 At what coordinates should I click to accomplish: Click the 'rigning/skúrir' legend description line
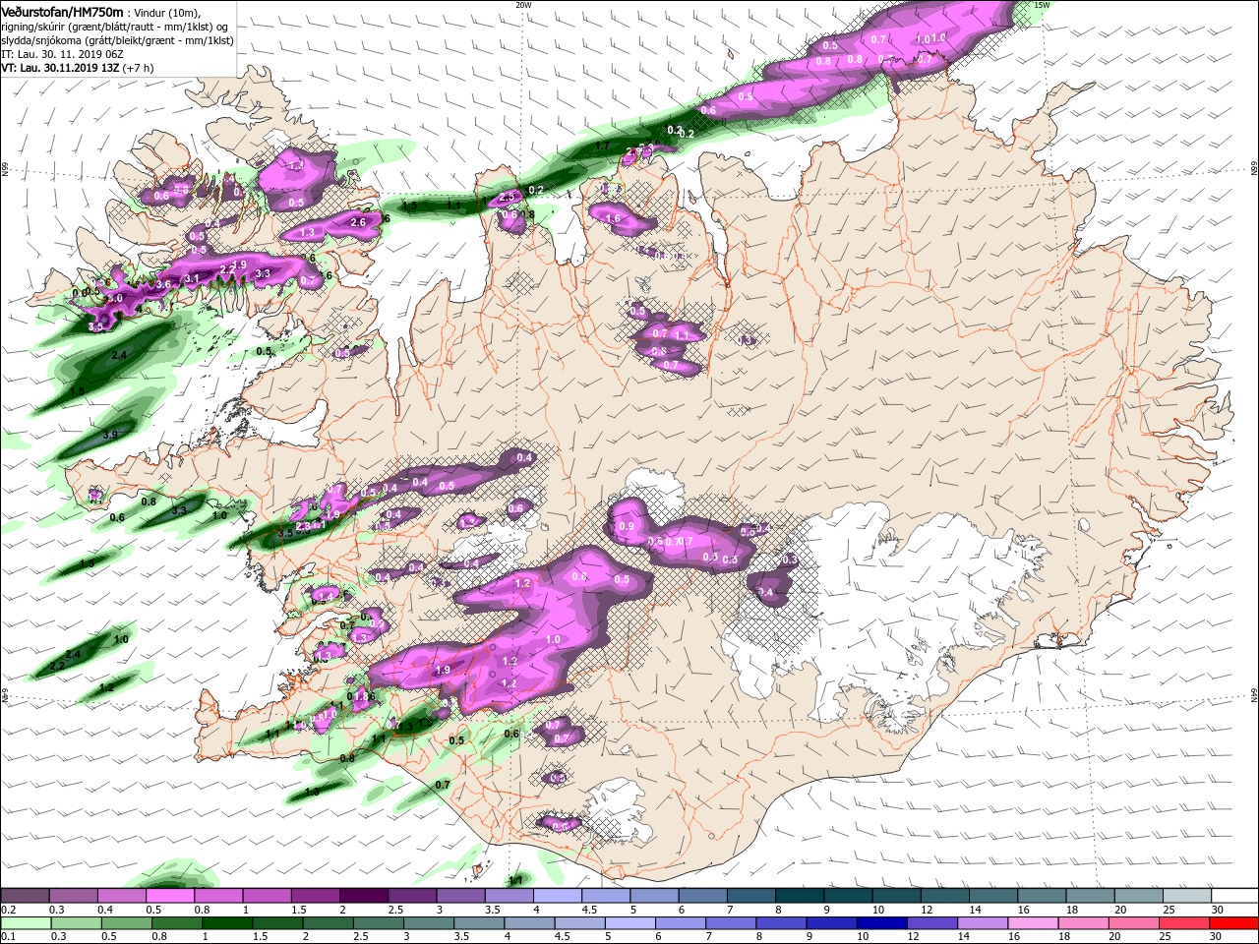point(116,26)
